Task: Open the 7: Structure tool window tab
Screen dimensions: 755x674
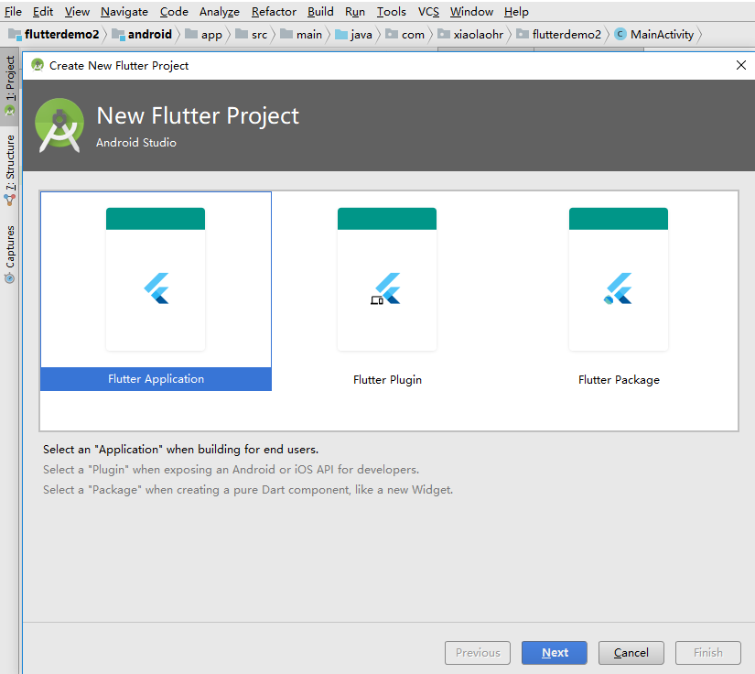Action: point(10,168)
